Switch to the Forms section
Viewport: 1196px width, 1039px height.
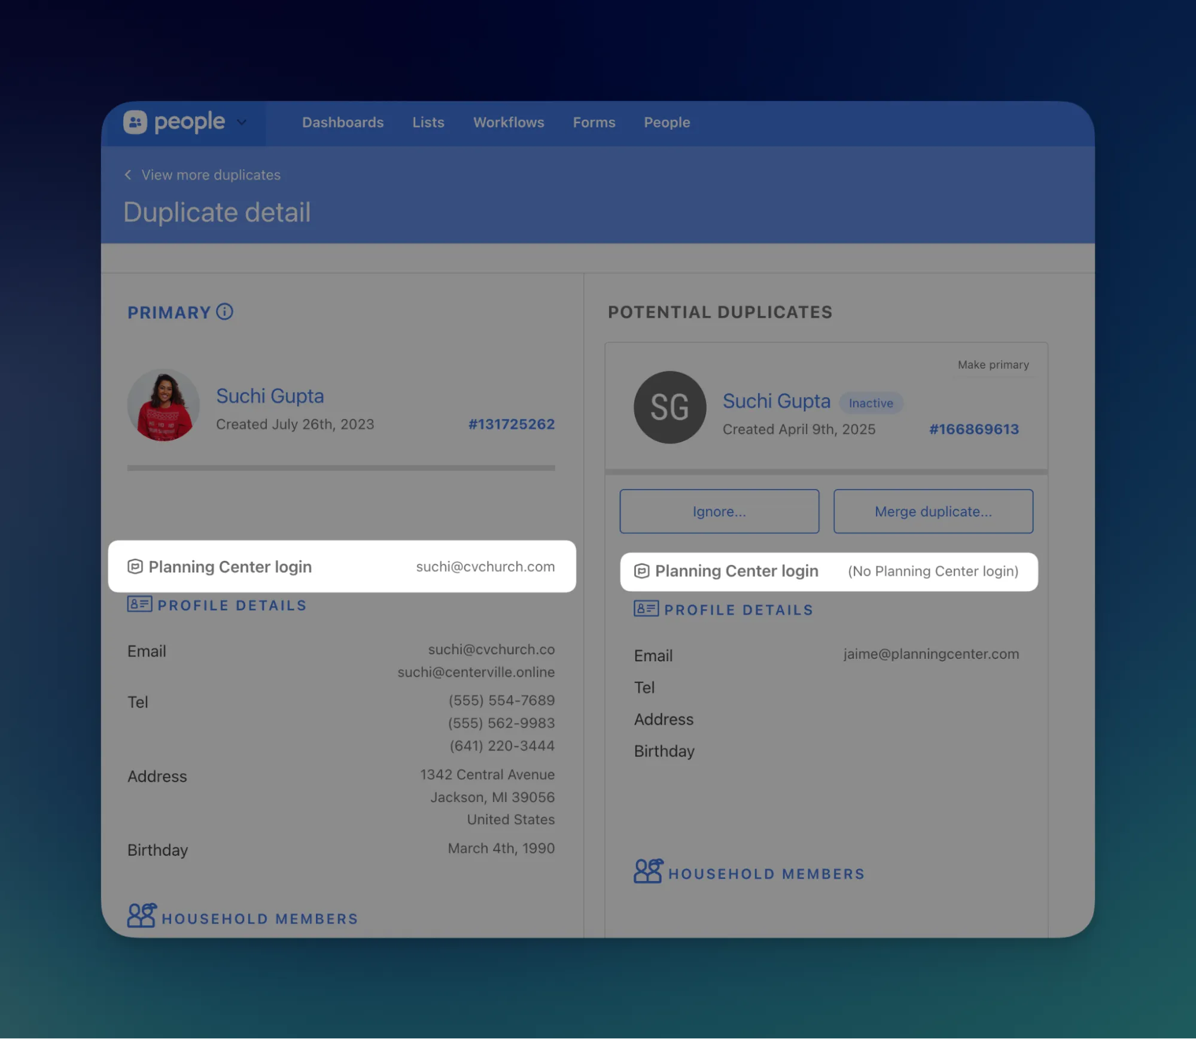[x=594, y=122]
